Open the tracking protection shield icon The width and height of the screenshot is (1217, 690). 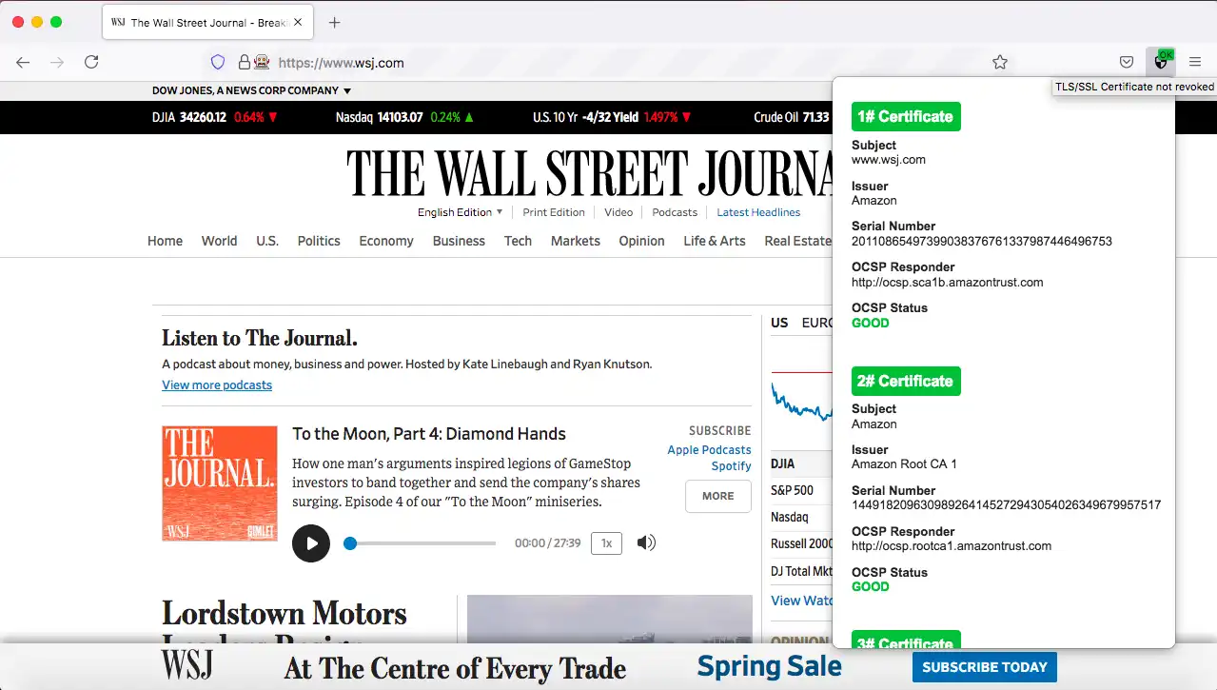[x=218, y=62]
